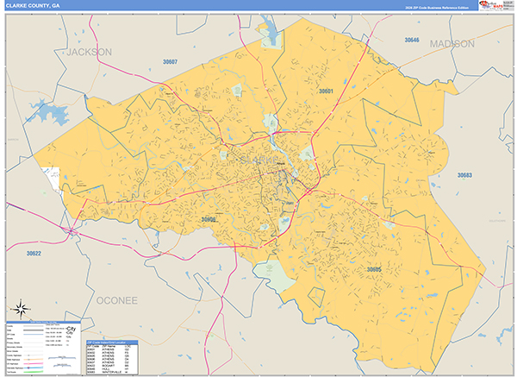The image size is (517, 377).
Task: Click the compass rose north indicator
Action: [21, 310]
